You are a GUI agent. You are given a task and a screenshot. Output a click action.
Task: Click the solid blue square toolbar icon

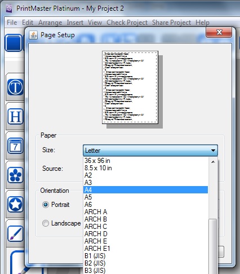(14, 43)
